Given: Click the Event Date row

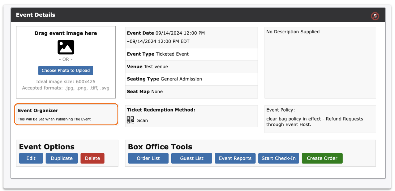Looking at the screenshot, I should [x=191, y=37].
